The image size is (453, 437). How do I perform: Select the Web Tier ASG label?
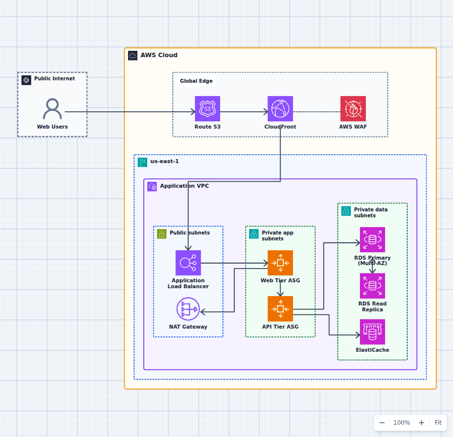pyautogui.click(x=280, y=280)
